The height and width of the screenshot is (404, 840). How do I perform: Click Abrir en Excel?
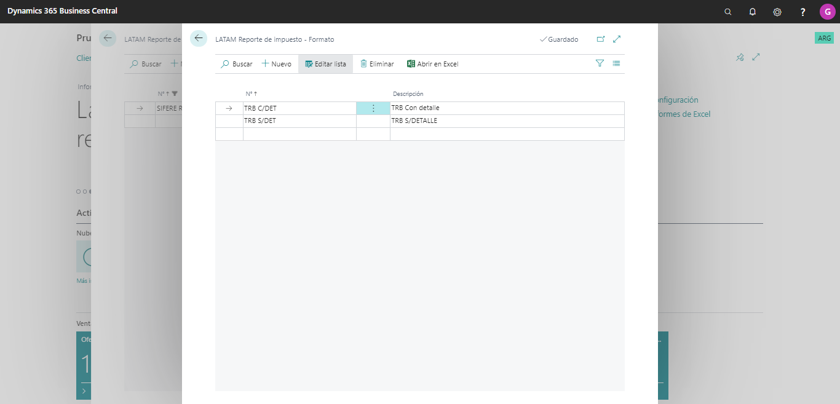point(433,64)
